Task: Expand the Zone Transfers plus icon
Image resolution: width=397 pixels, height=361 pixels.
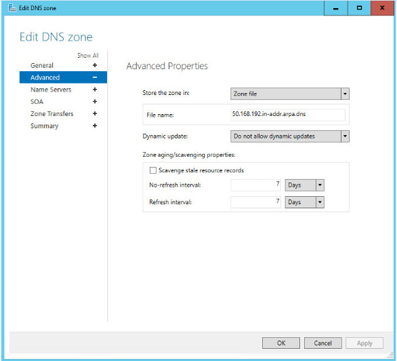Action: 95,113
